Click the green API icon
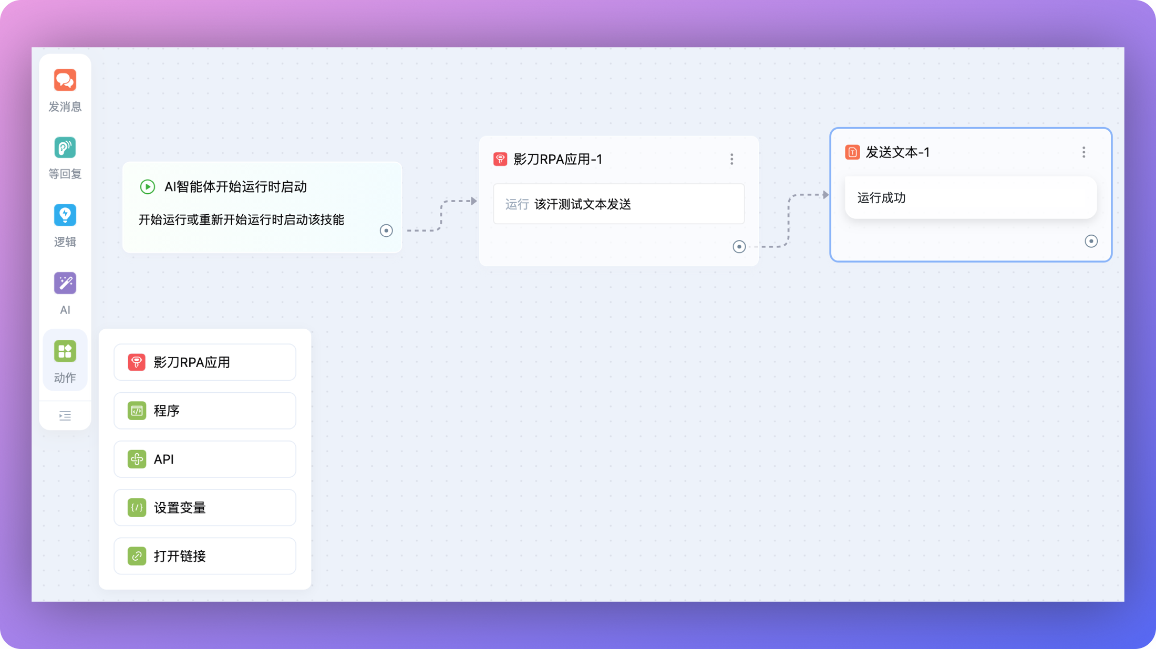1156x649 pixels. pos(137,459)
